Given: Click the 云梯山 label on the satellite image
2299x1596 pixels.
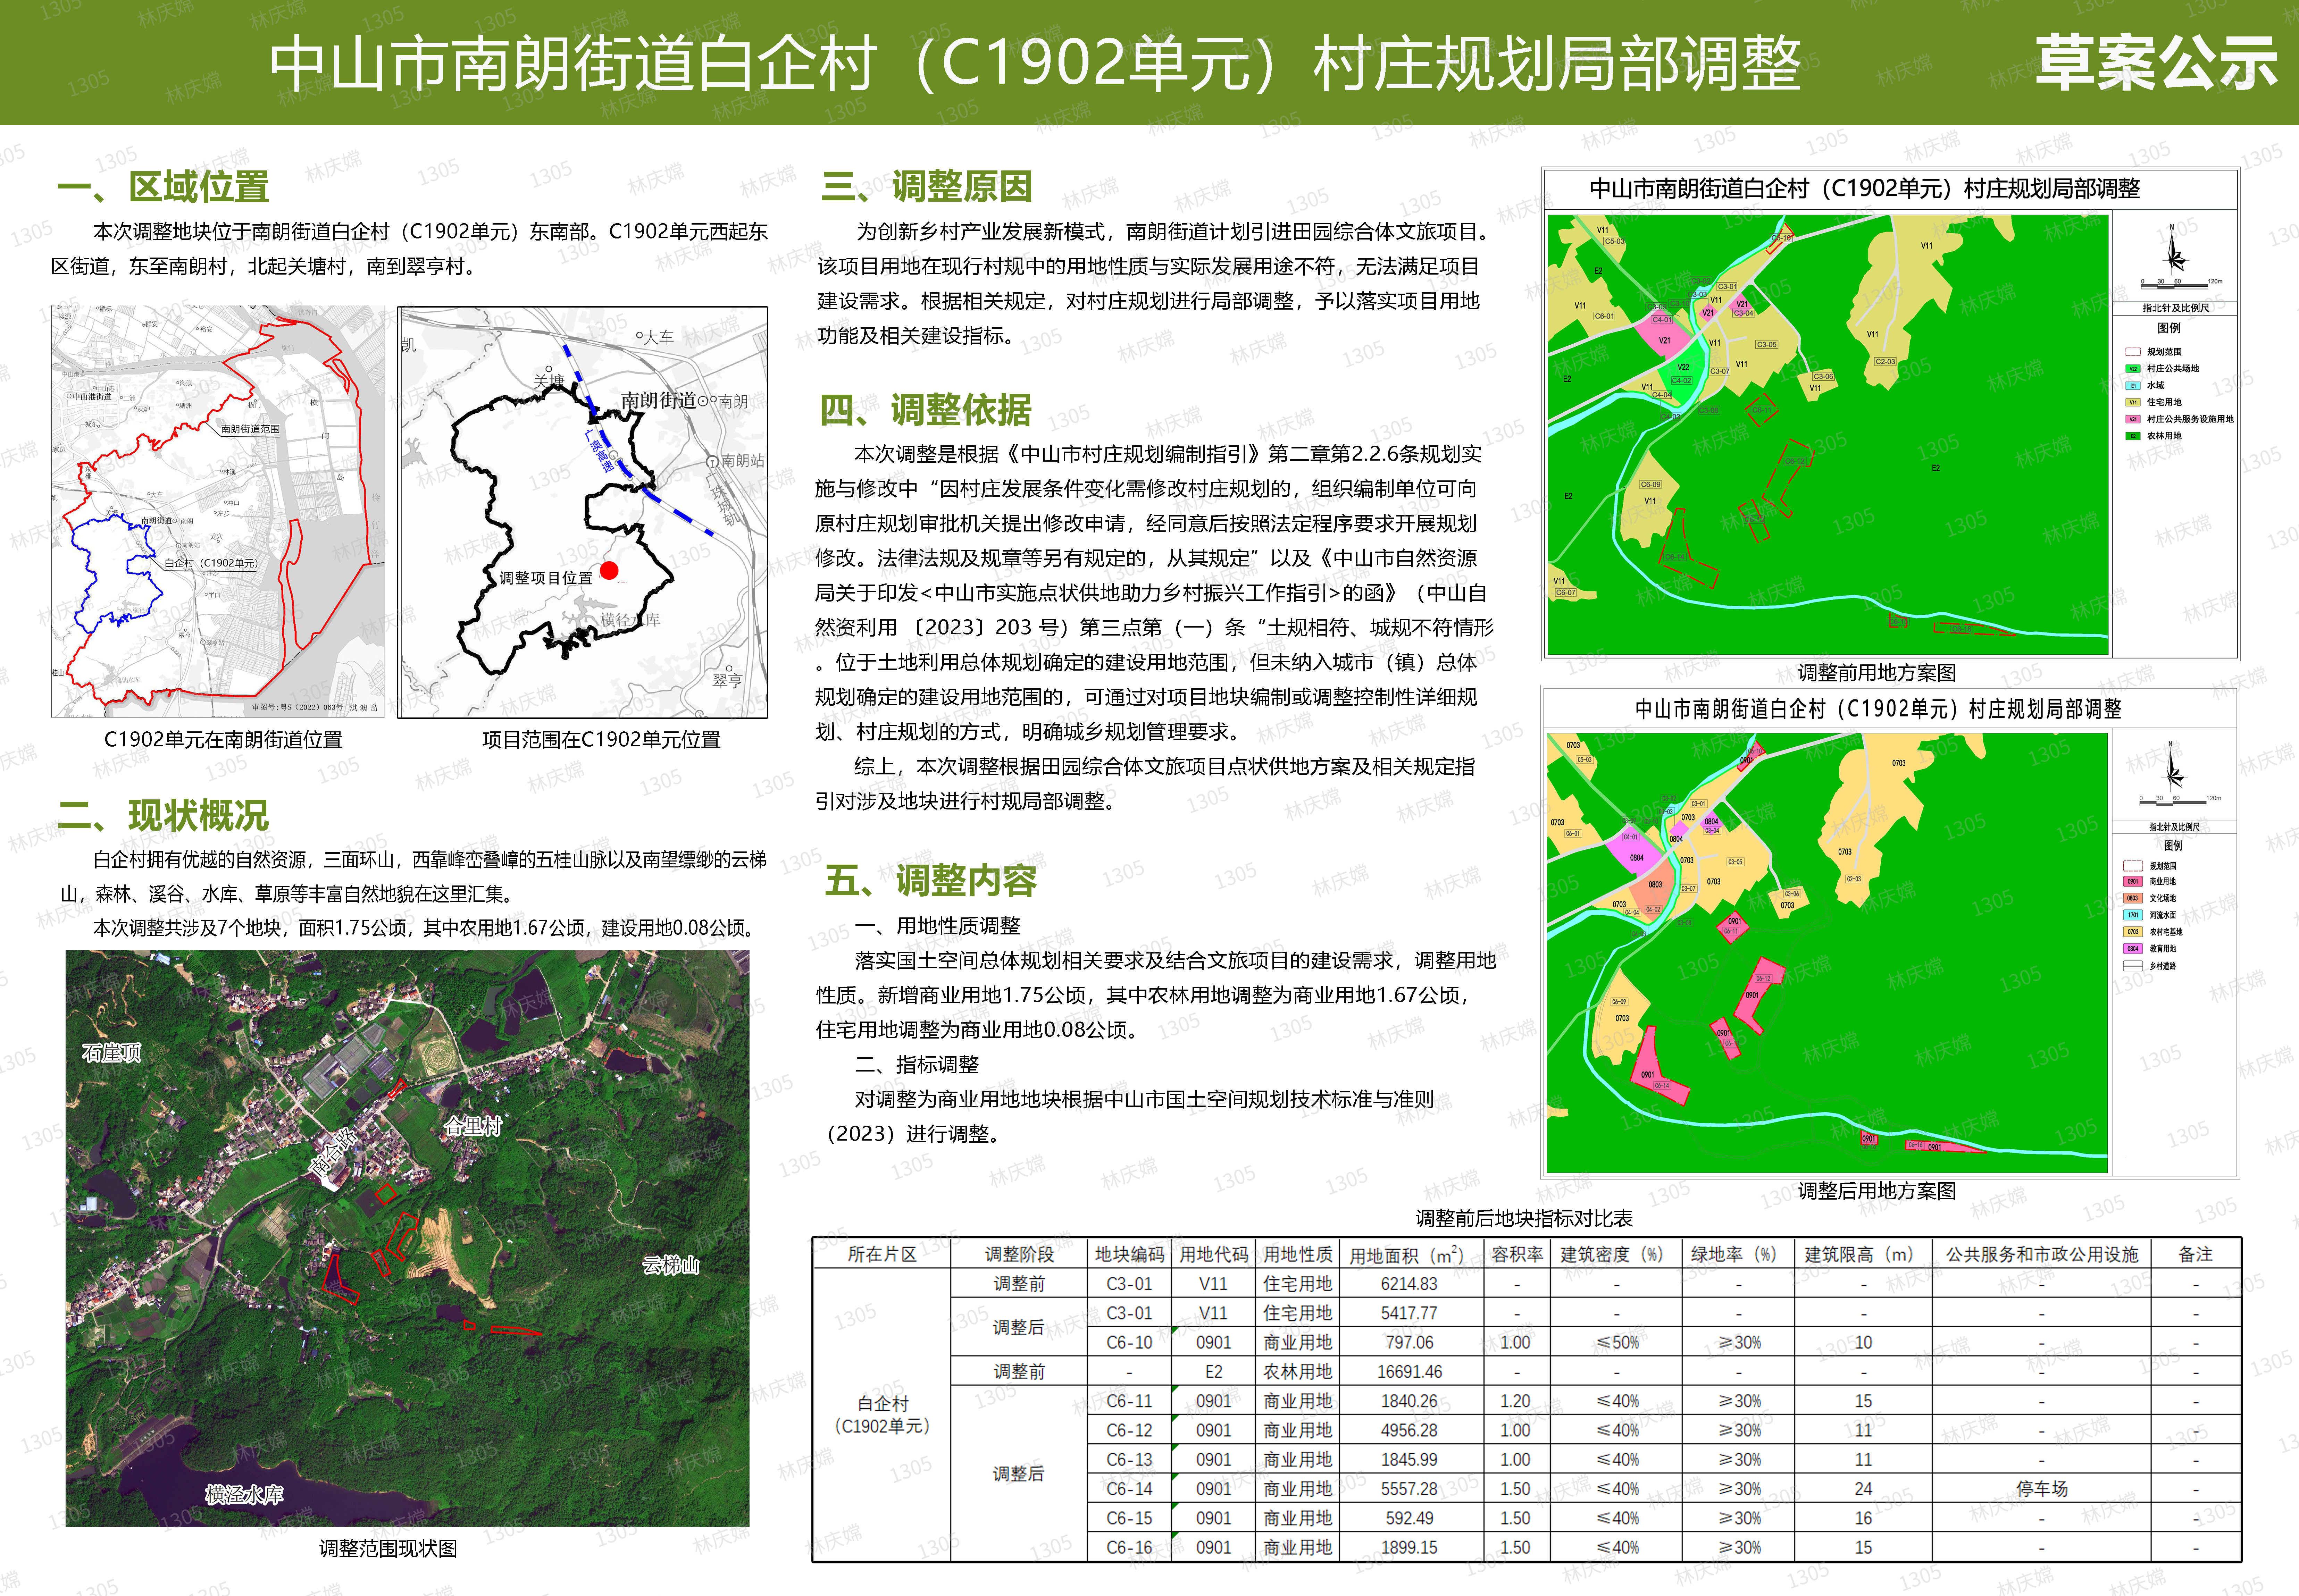Looking at the screenshot, I should (671, 1265).
